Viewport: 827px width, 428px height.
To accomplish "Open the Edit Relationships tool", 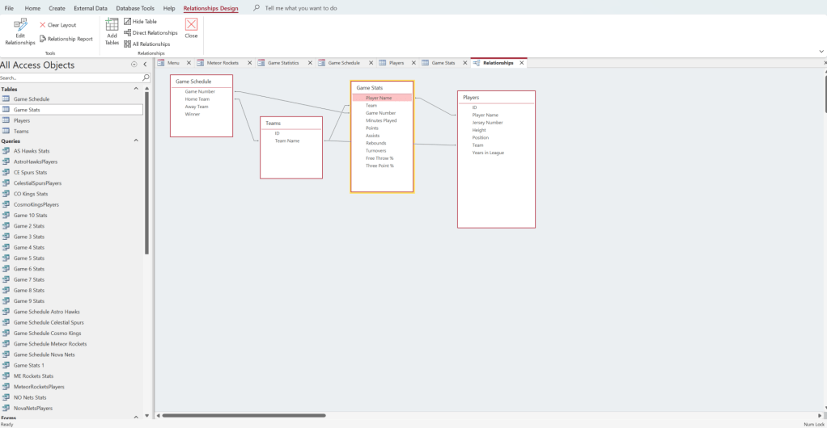I will pyautogui.click(x=20, y=31).
